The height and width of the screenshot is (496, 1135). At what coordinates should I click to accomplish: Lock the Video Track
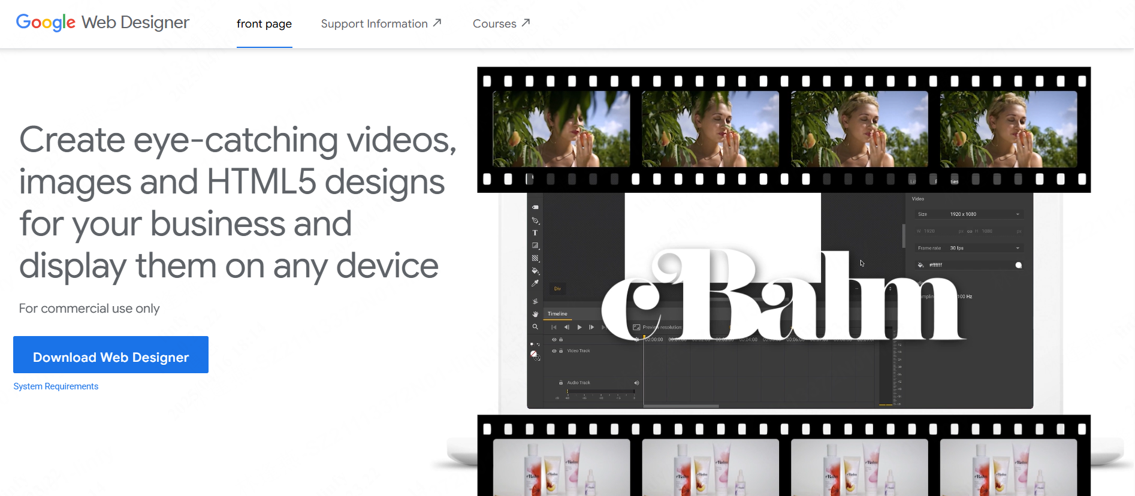(x=561, y=351)
